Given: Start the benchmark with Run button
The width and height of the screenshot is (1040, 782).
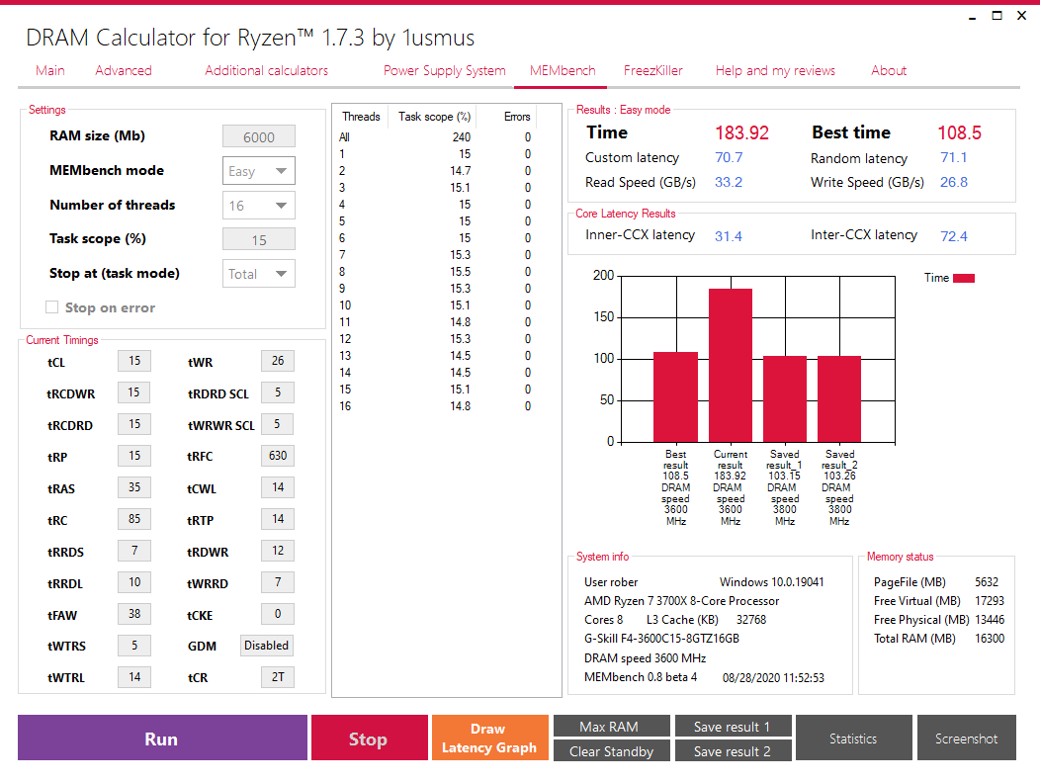Looking at the screenshot, I should pyautogui.click(x=162, y=738).
